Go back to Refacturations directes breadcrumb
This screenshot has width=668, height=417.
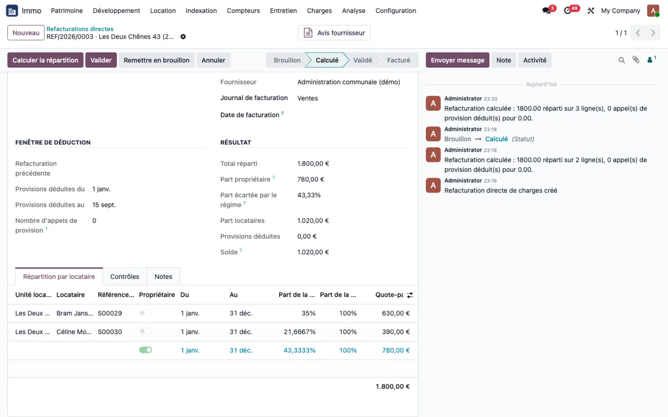[x=80, y=29]
